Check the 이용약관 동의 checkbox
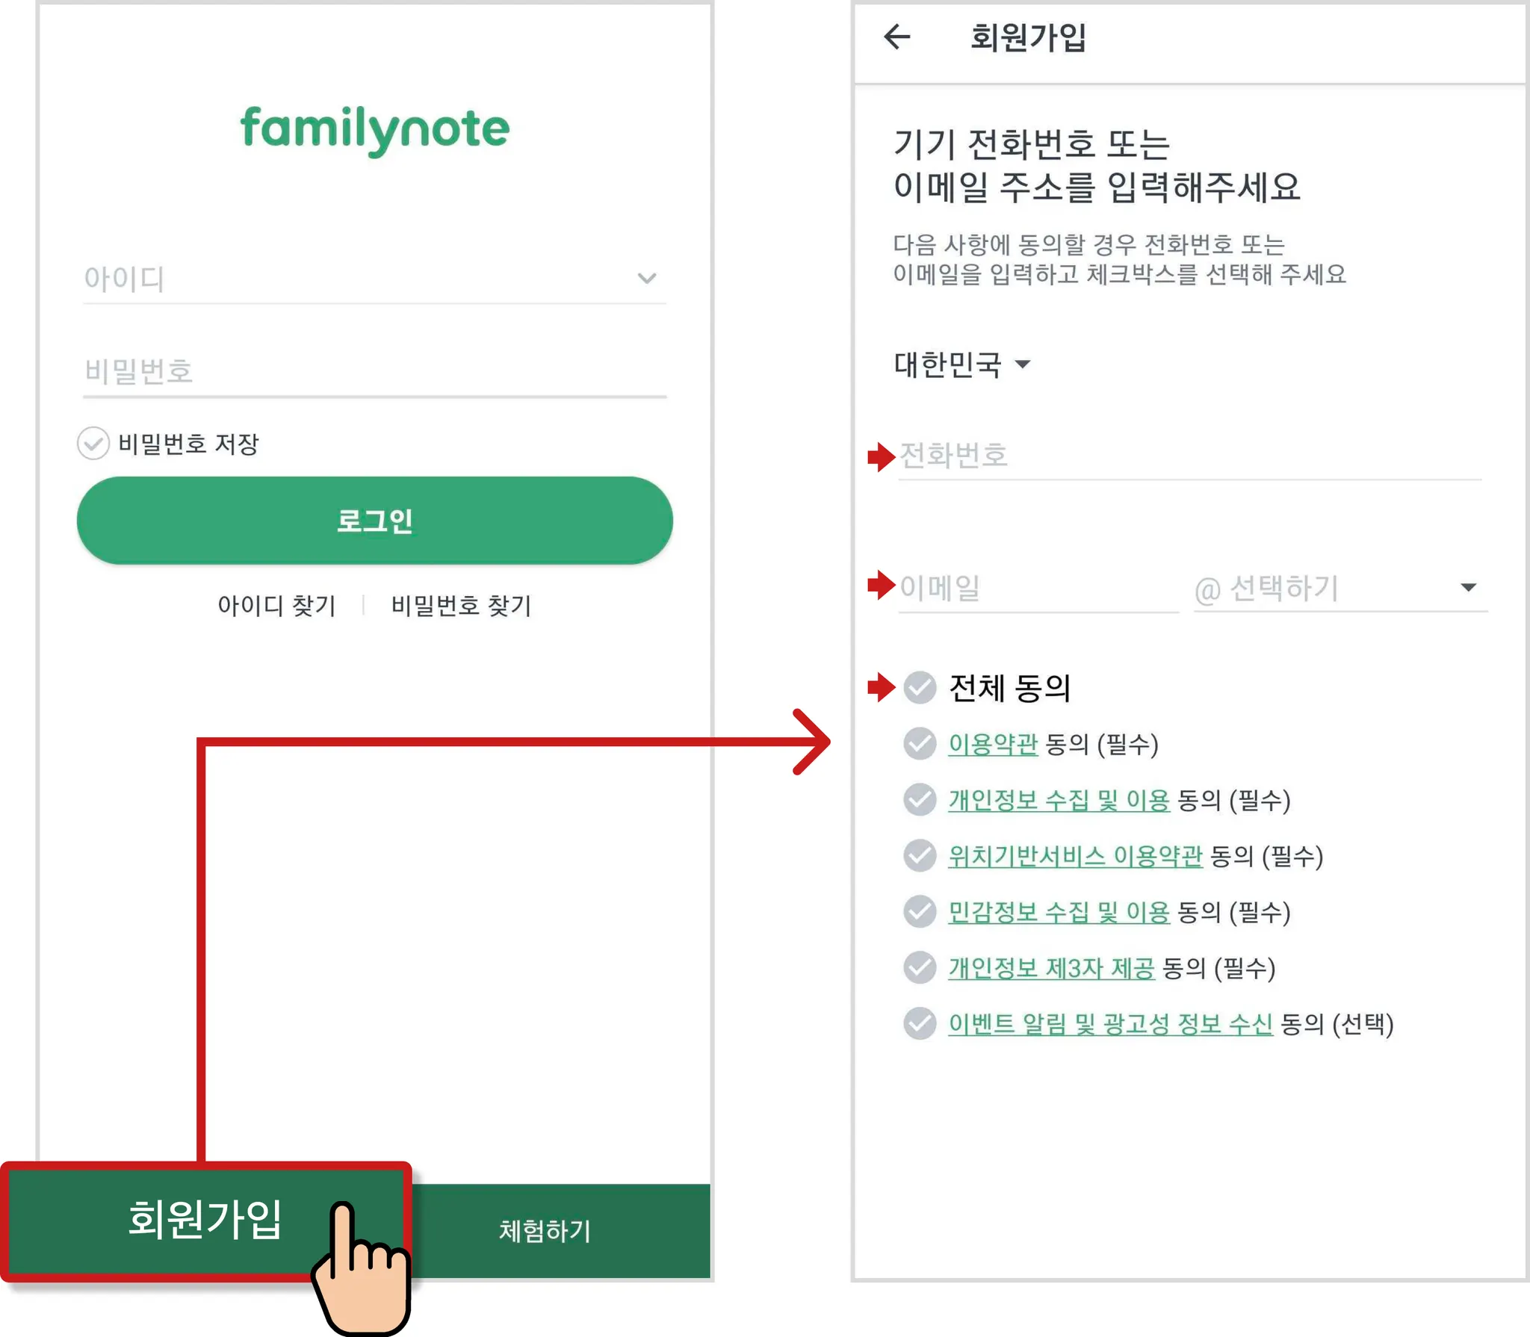Screen dimensions: 1530x1337 (920, 744)
